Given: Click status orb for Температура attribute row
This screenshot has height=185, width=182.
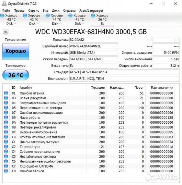Looking at the screenshot, I should click(6, 147).
